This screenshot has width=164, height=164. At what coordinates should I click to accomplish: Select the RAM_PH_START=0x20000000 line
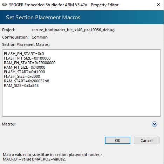(30, 63)
